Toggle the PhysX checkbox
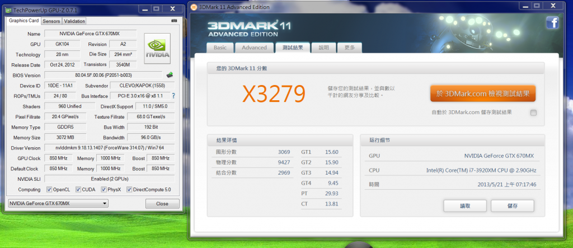This screenshot has width=573, height=248. (104, 189)
